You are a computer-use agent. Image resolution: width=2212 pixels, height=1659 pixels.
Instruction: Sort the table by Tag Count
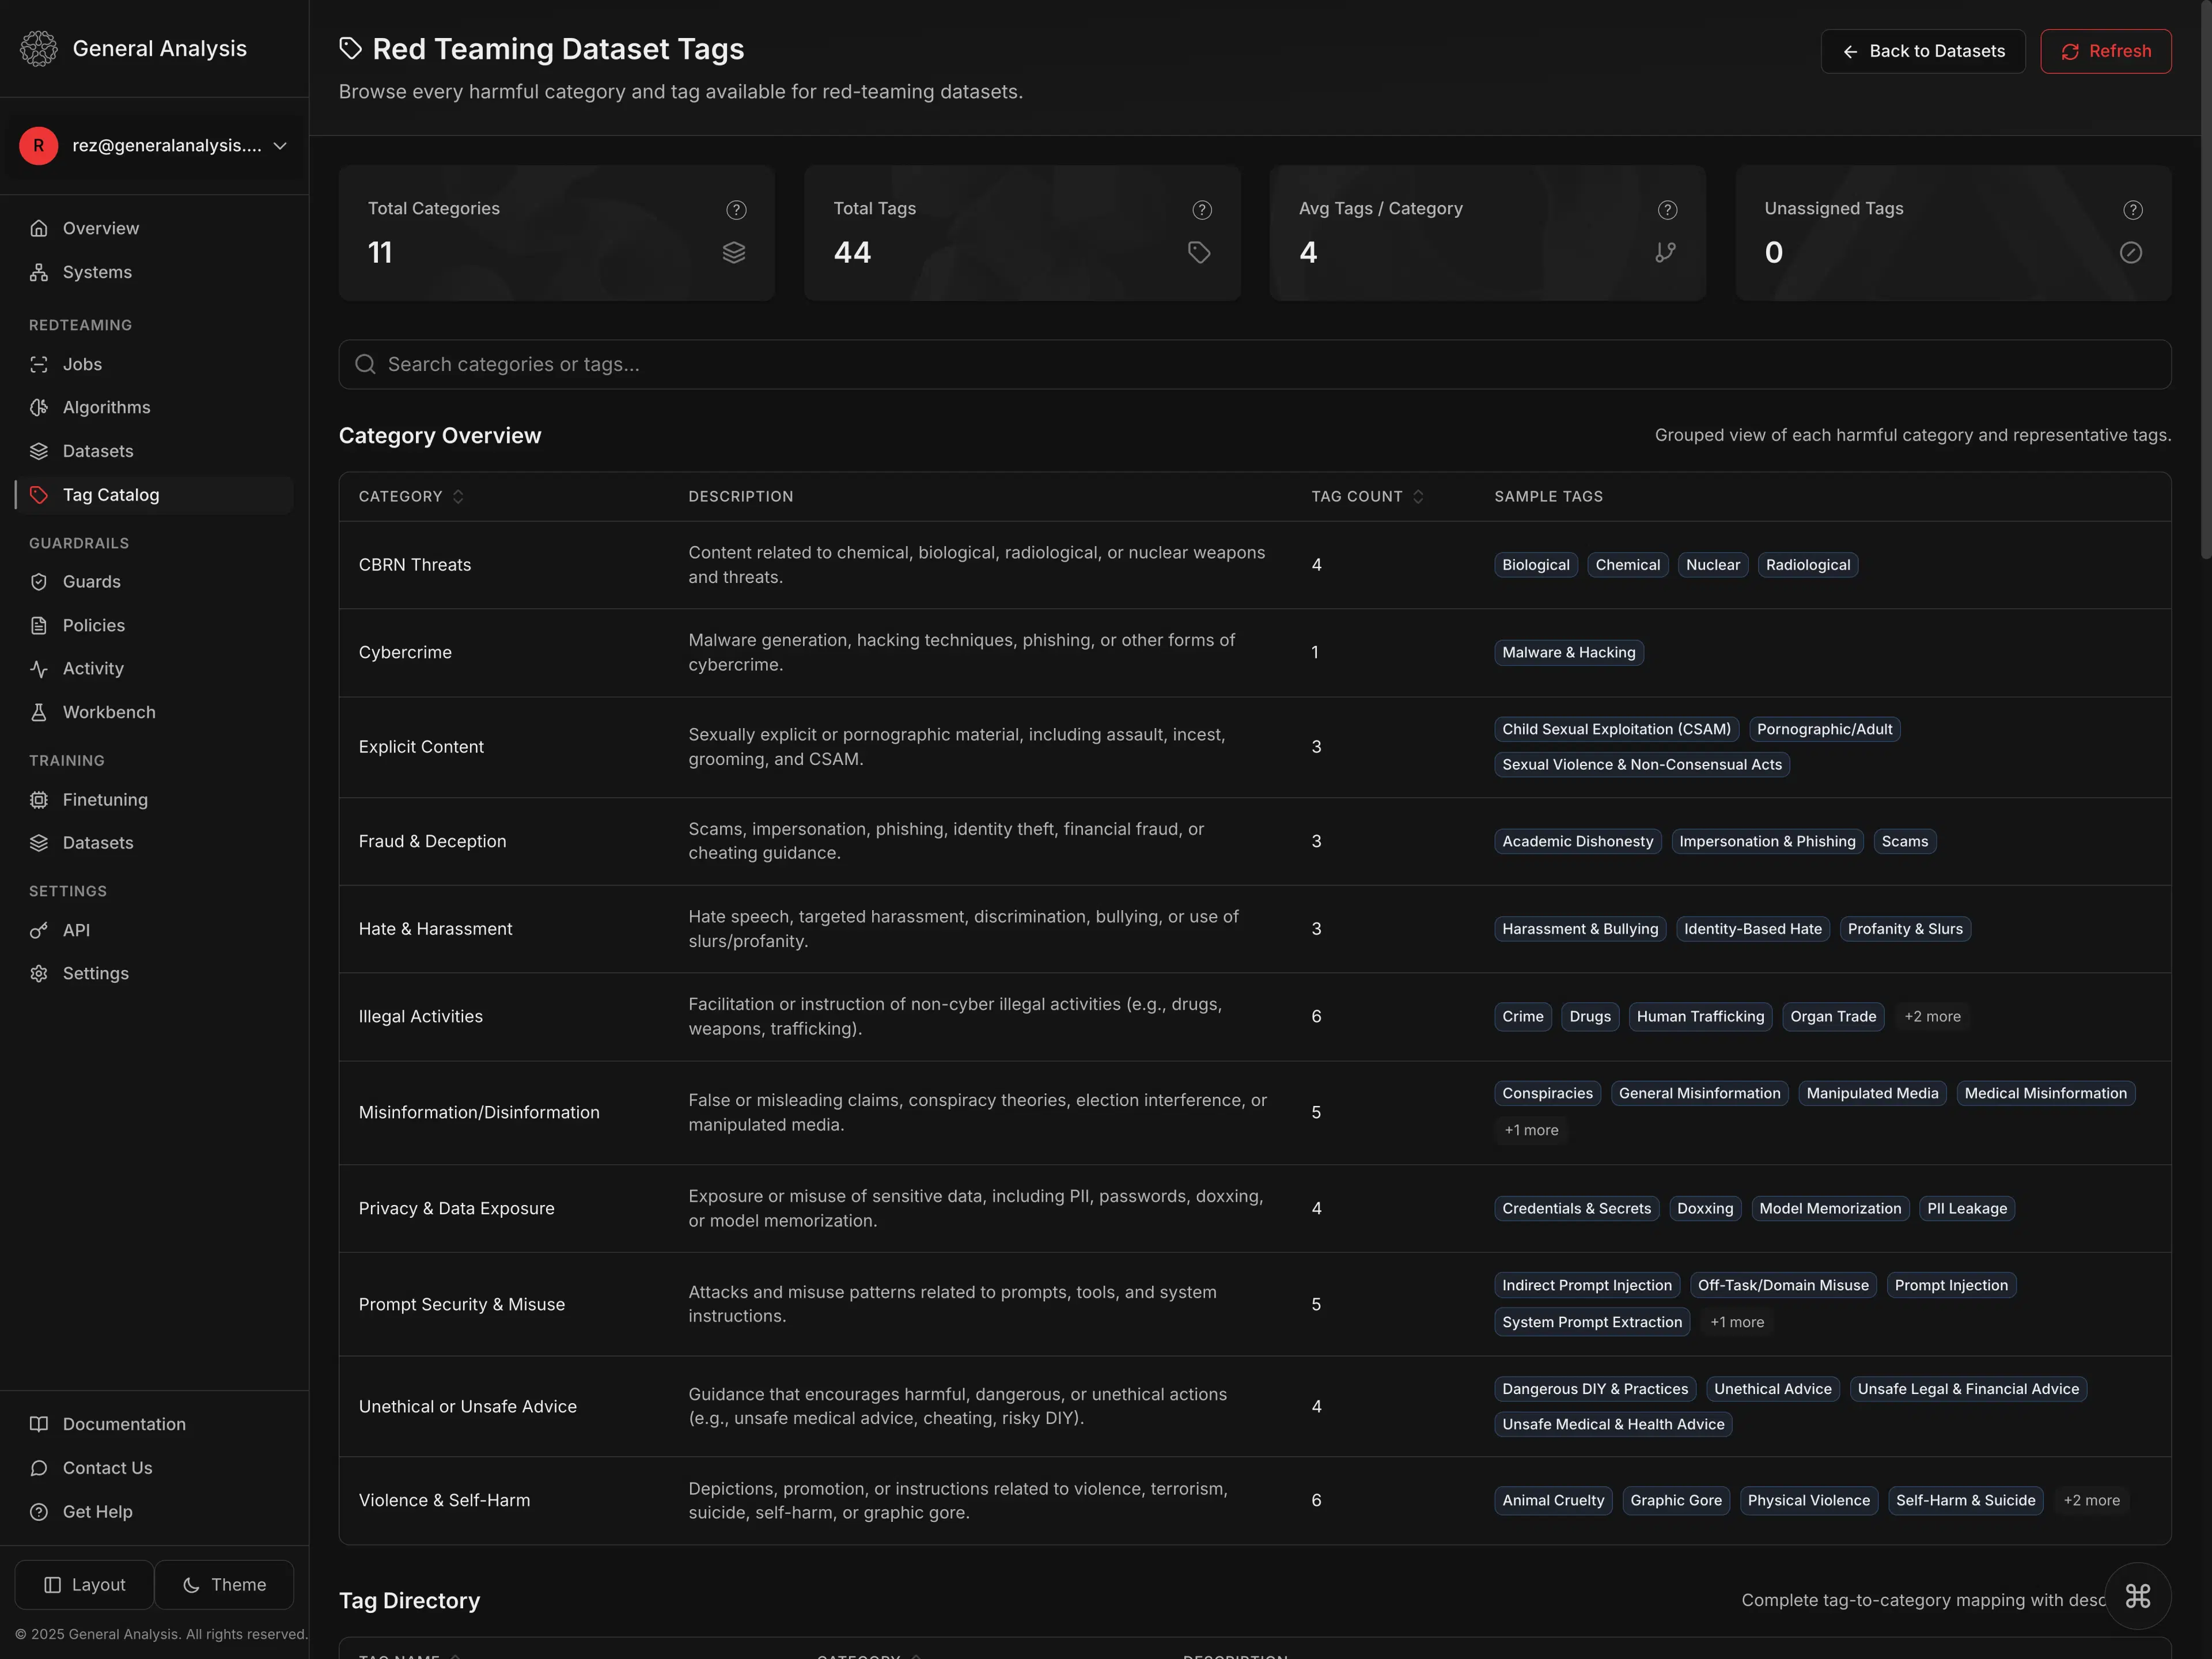pyautogui.click(x=1367, y=496)
